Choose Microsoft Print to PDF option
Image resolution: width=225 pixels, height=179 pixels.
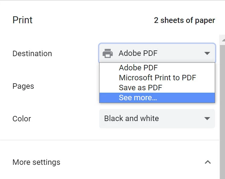[x=157, y=78]
